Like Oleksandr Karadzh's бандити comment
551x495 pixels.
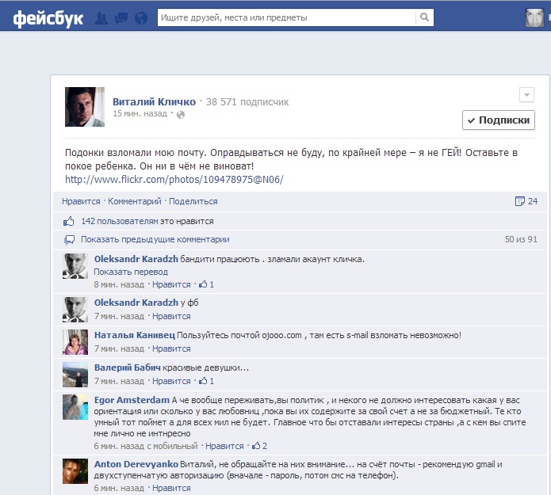[x=171, y=284]
